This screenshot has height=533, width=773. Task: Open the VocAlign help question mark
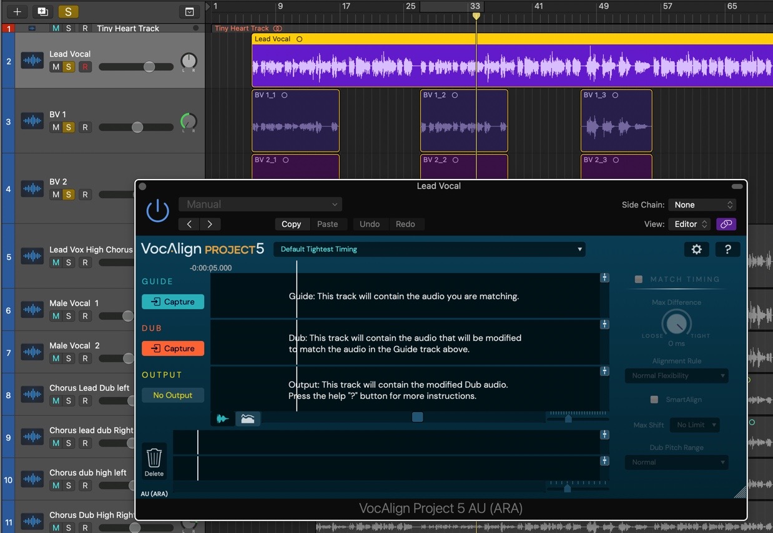[727, 249]
